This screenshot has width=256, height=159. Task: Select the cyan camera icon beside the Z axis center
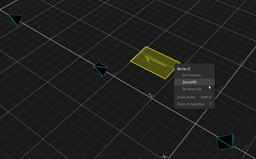click(x=101, y=69)
